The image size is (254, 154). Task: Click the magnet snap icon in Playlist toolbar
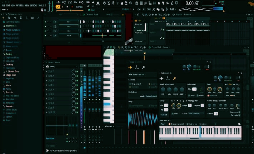tap(138, 15)
